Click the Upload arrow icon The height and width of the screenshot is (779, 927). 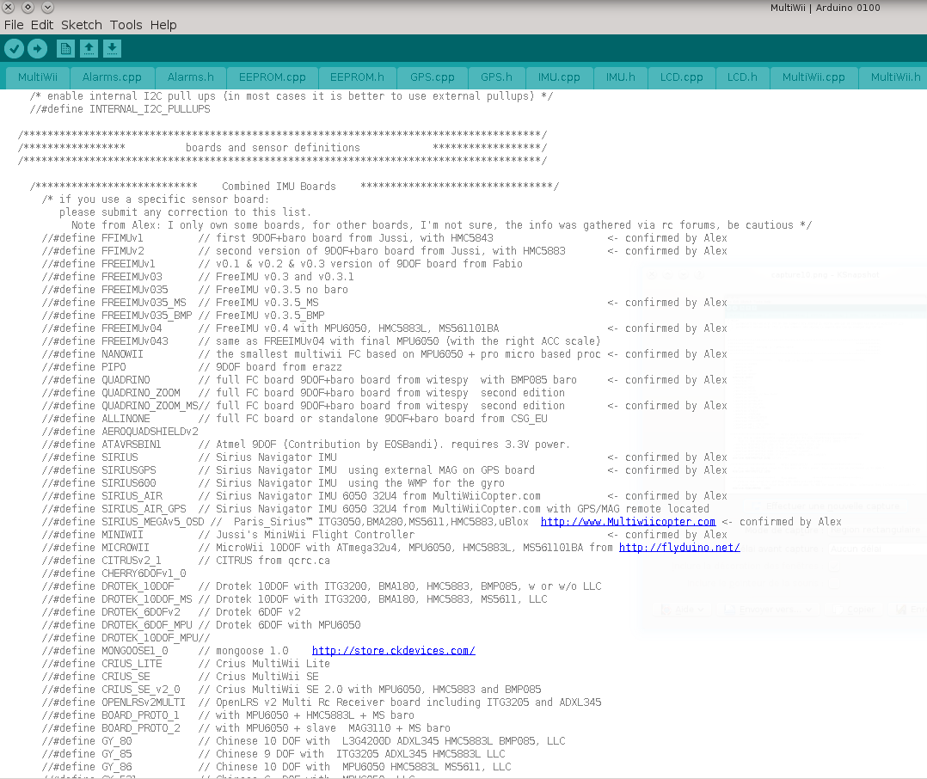pyautogui.click(x=37, y=49)
